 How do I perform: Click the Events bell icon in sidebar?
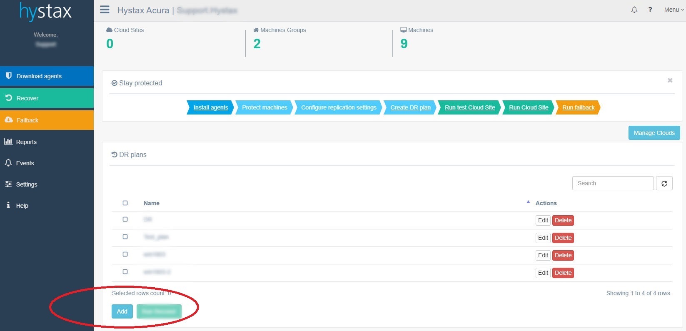(8, 163)
